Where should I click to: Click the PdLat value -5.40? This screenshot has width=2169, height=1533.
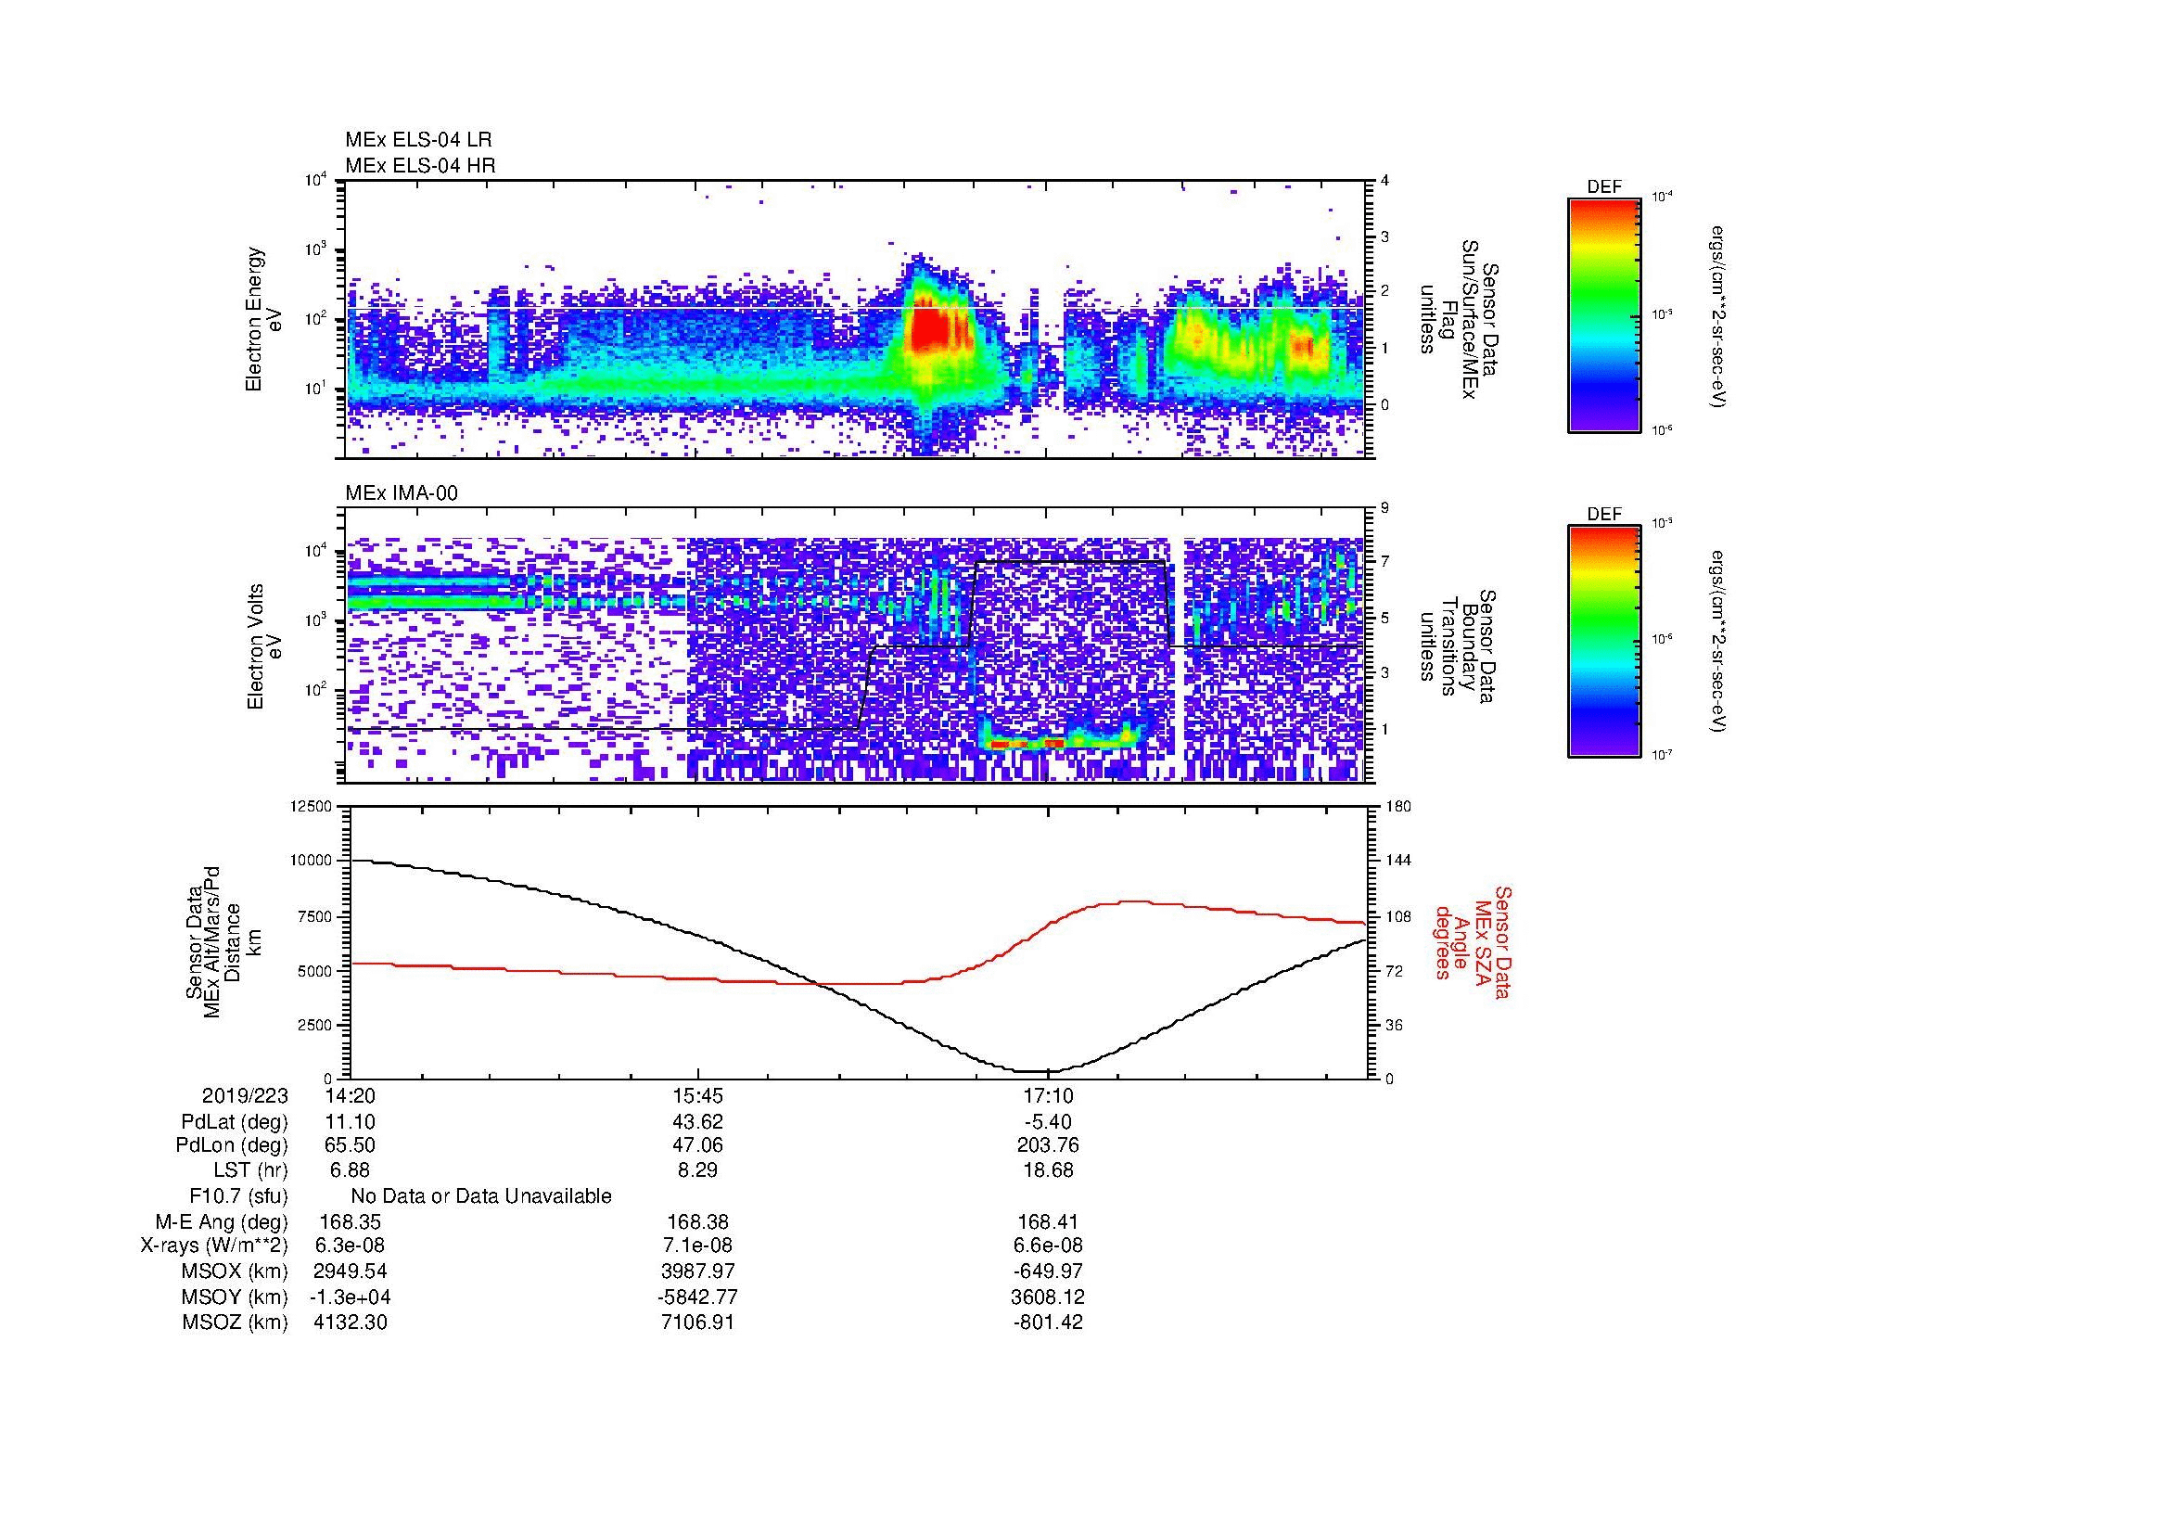click(1049, 1122)
